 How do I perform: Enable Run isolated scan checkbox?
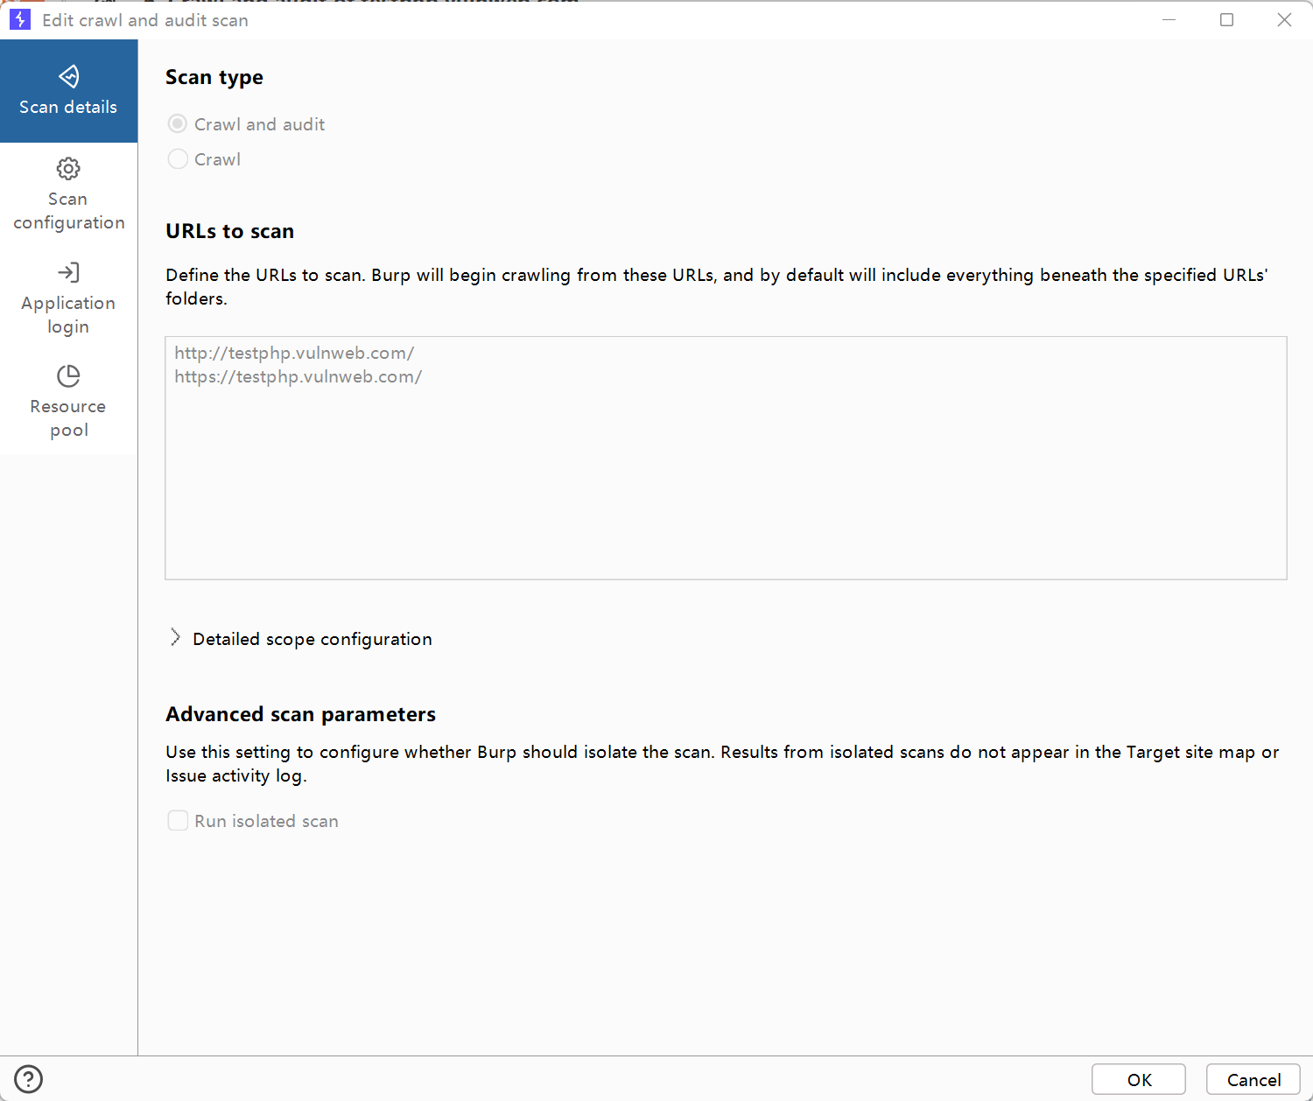click(x=178, y=821)
